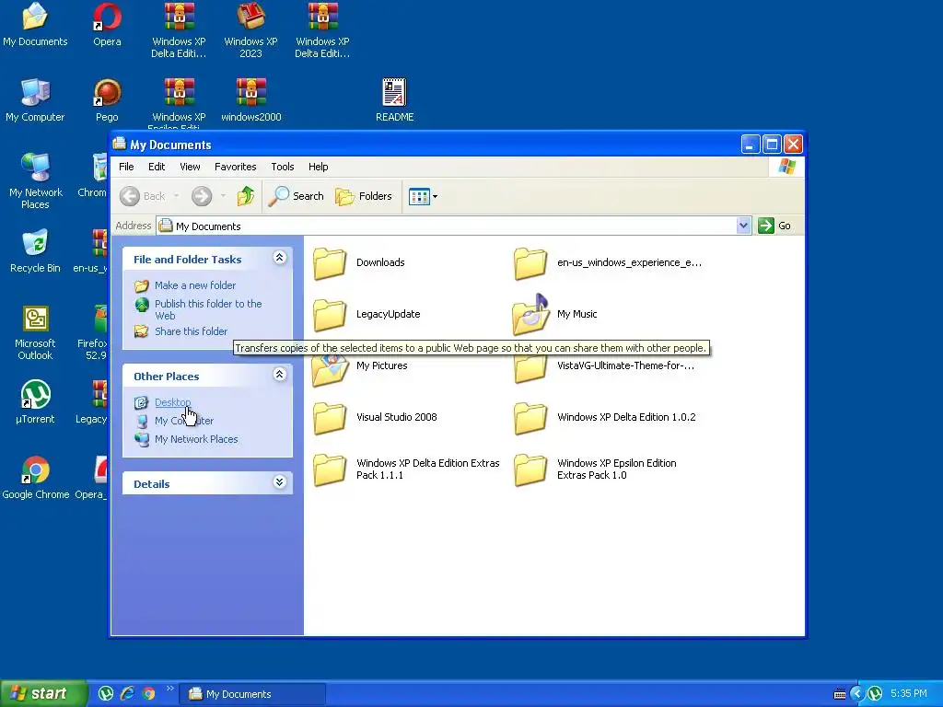Screen dimensions: 943x707
Task: Click inside the Address field
Action: (x=447, y=226)
